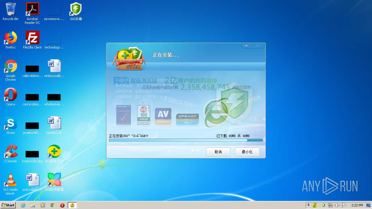Open the network tray icon
Viewport: 372px width, 209px height.
tap(330, 205)
